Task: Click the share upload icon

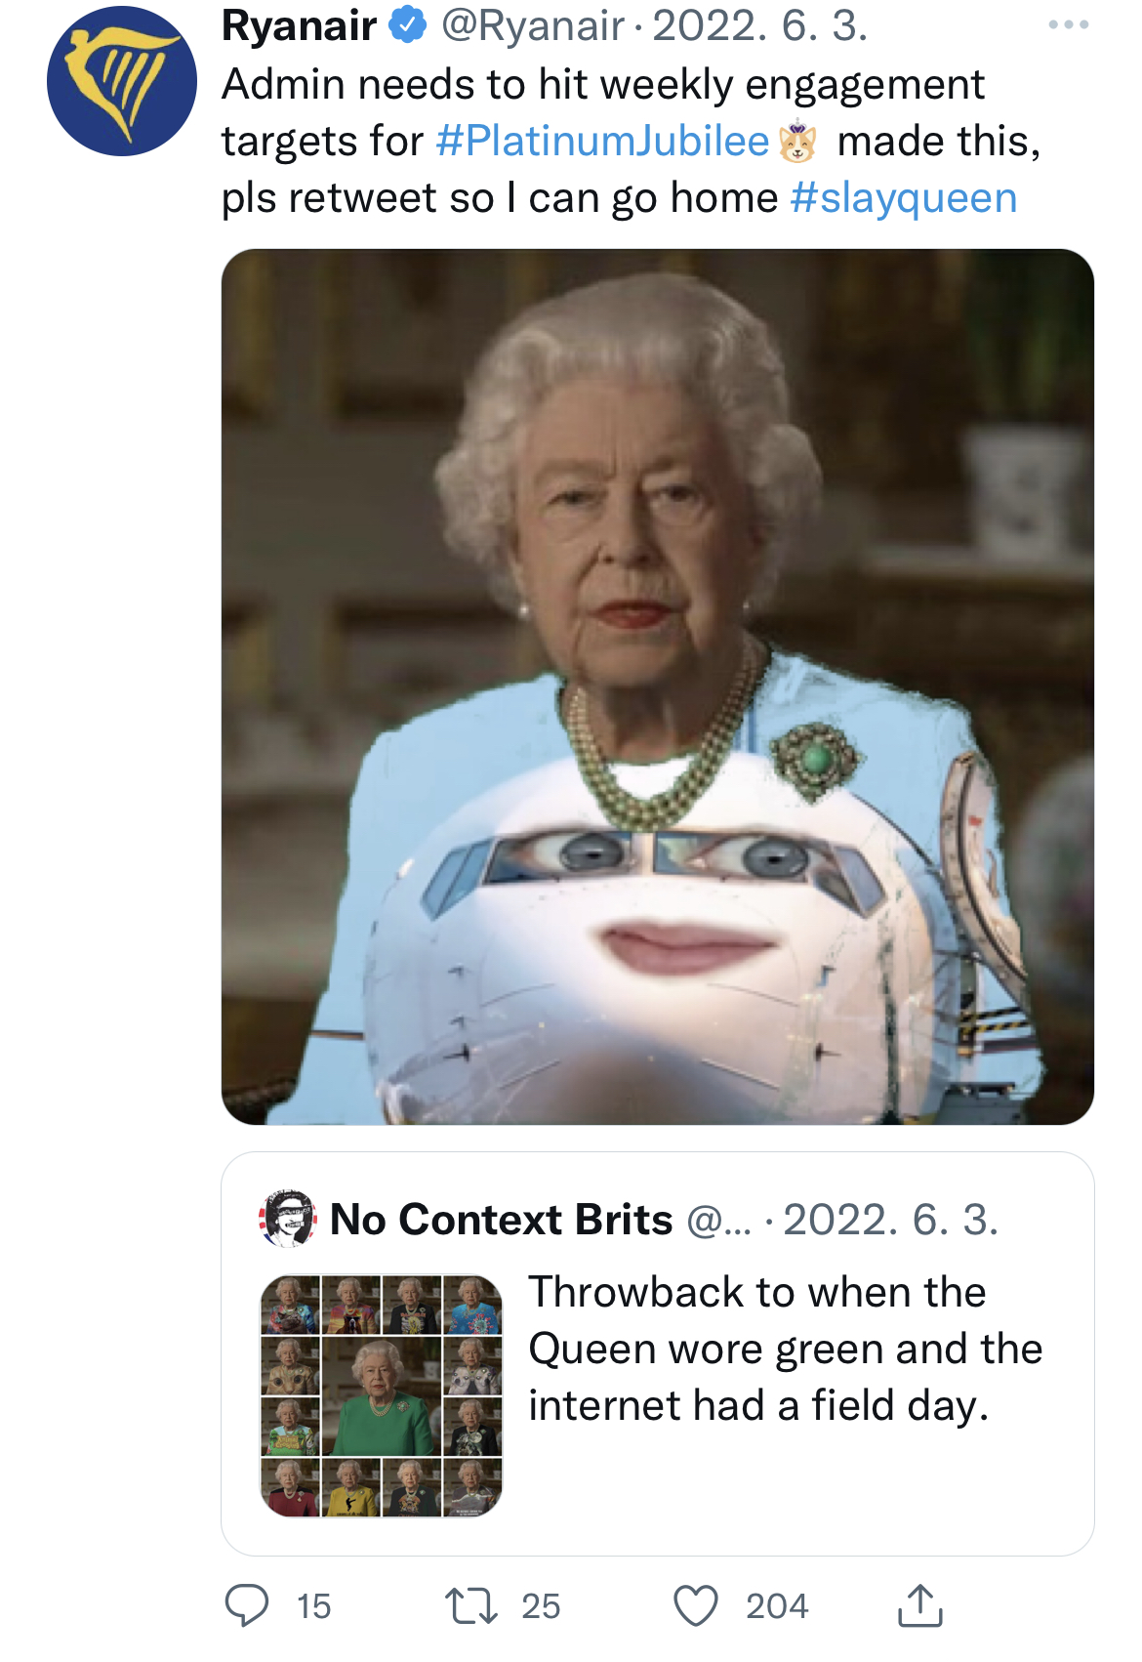Action: (919, 1605)
